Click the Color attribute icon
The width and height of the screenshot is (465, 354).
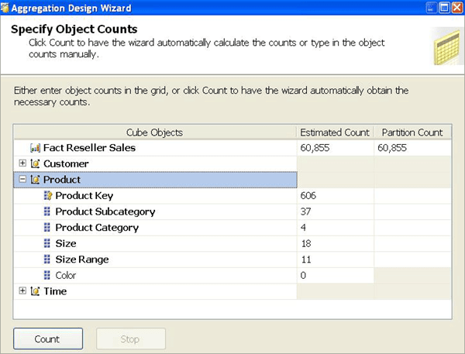(x=47, y=275)
